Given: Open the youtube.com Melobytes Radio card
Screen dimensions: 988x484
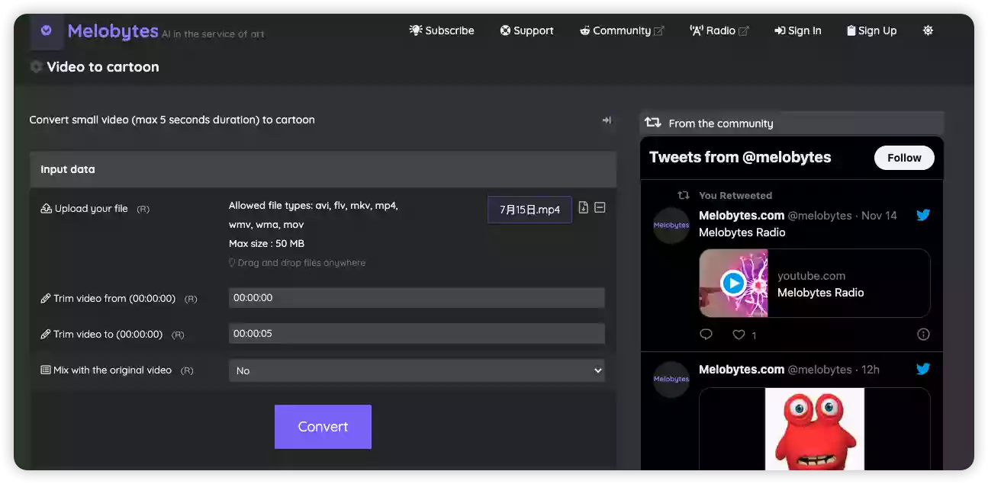Looking at the screenshot, I should (x=815, y=284).
